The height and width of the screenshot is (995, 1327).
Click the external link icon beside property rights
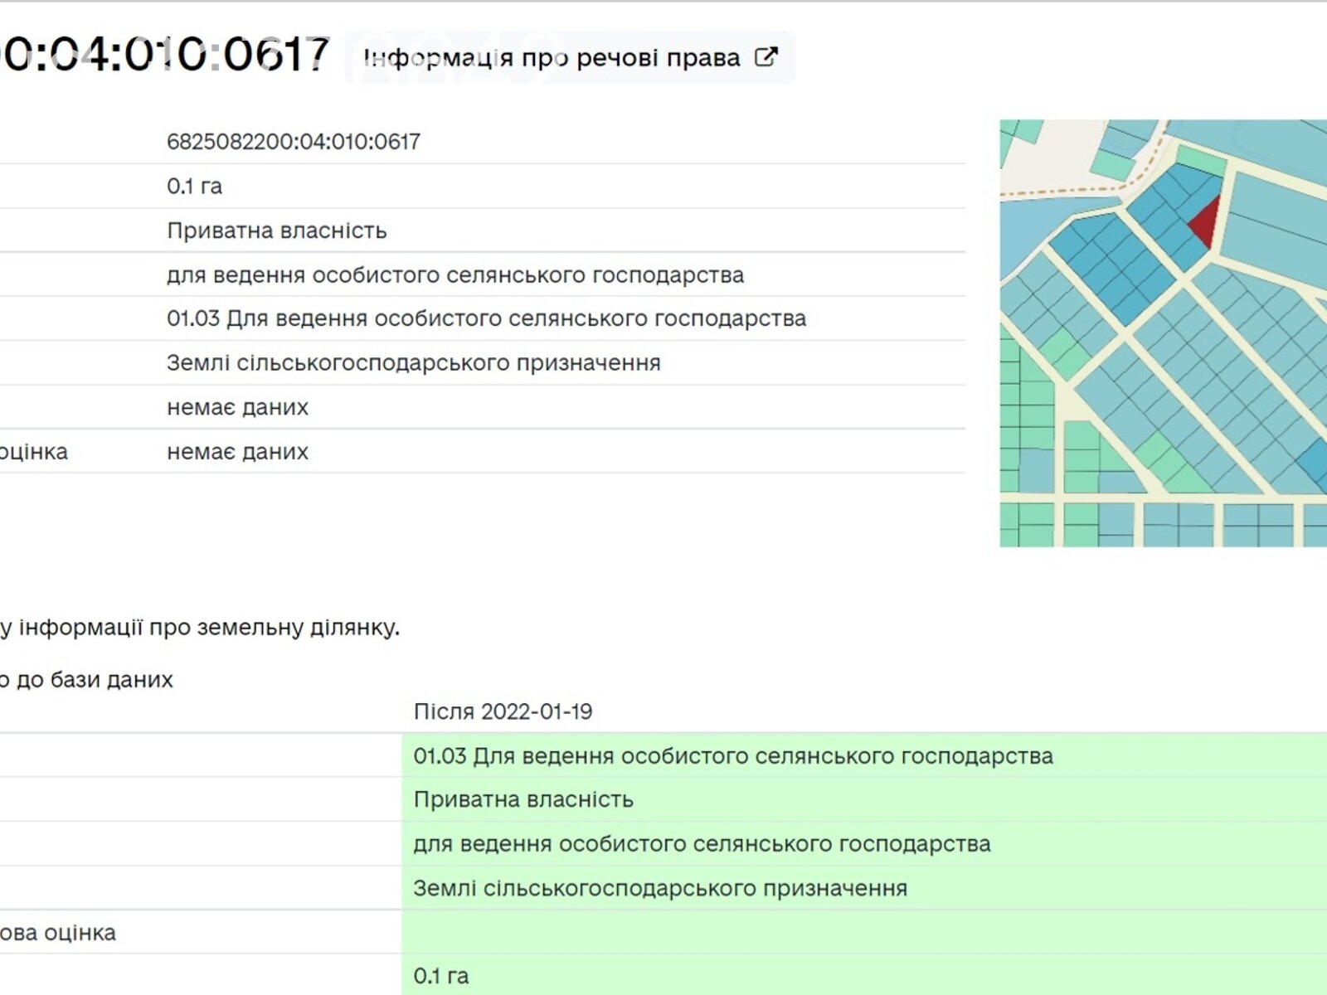[766, 57]
